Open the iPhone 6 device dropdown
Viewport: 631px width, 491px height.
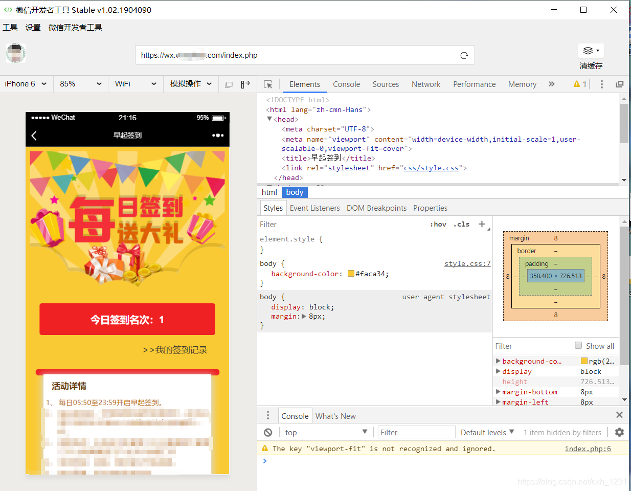[26, 84]
